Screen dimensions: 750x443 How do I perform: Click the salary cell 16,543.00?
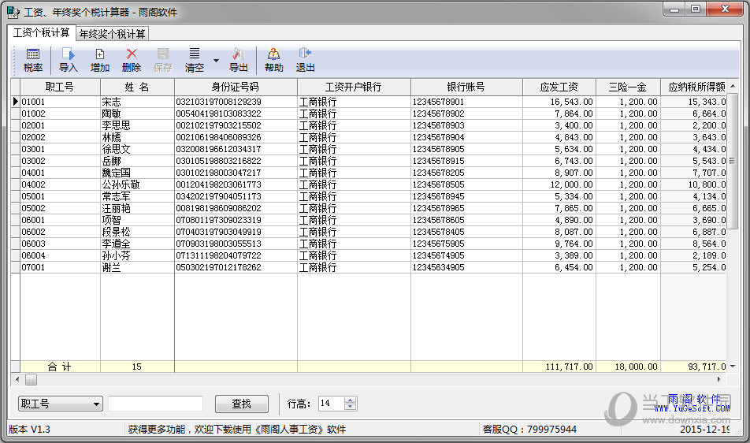(x=559, y=102)
